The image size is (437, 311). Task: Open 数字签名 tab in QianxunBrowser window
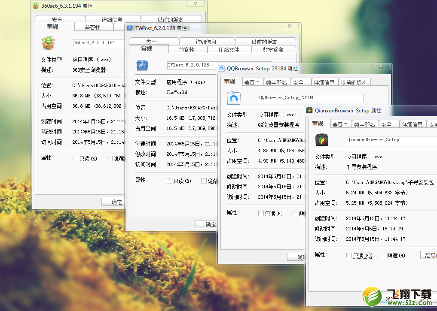click(x=365, y=124)
